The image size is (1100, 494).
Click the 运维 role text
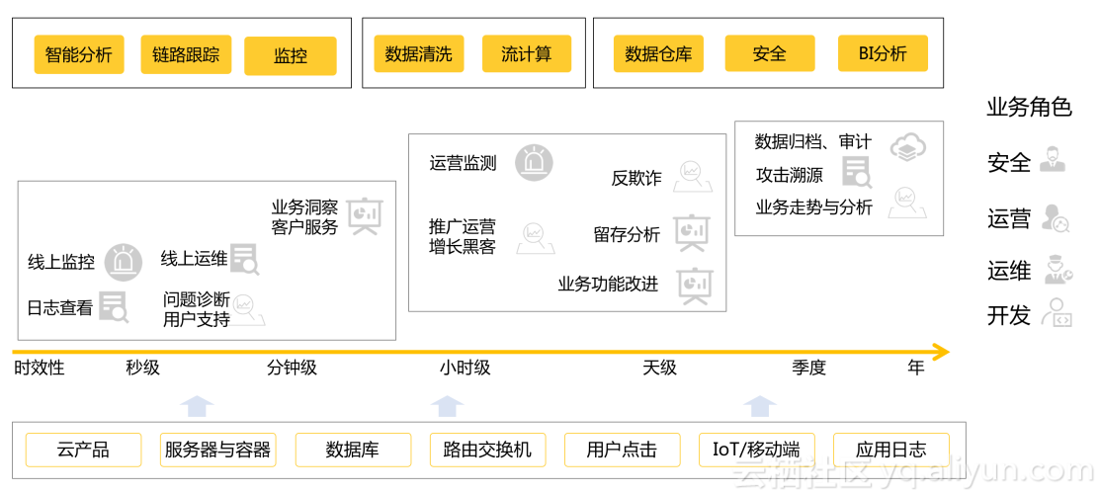[1009, 270]
